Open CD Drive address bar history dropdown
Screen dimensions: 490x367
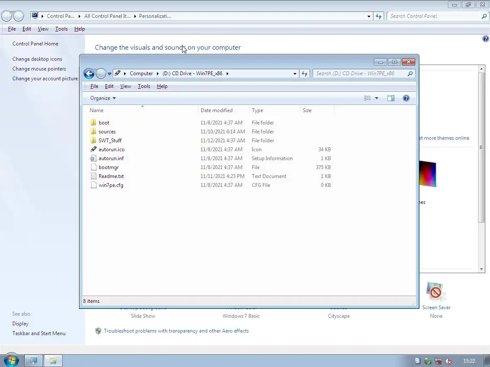click(295, 73)
